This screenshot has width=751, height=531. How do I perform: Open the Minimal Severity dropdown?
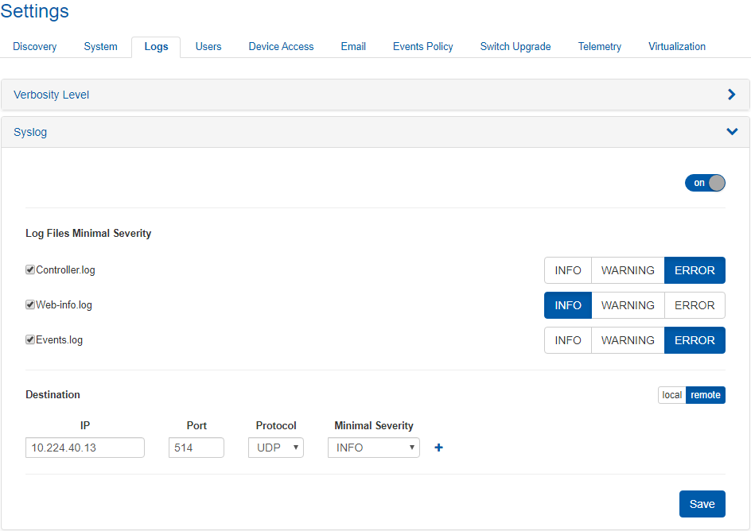(373, 448)
